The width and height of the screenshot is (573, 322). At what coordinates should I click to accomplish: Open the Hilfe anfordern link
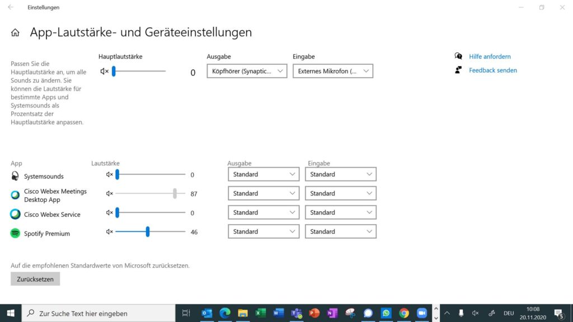pos(490,56)
